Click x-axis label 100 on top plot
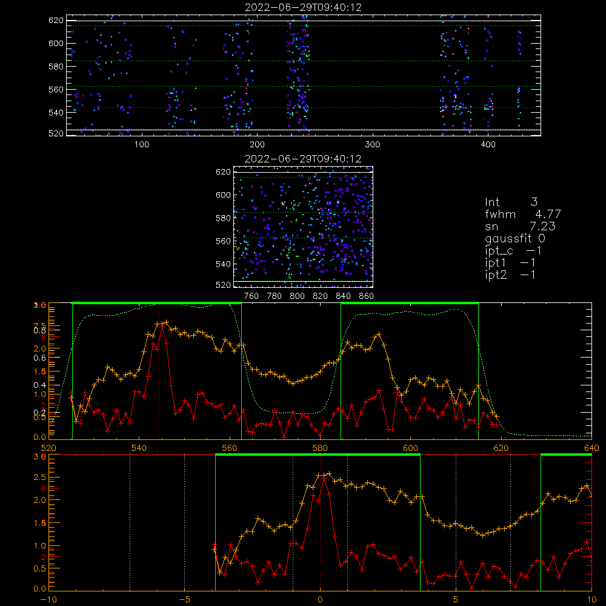The height and width of the screenshot is (606, 606). tap(142, 145)
